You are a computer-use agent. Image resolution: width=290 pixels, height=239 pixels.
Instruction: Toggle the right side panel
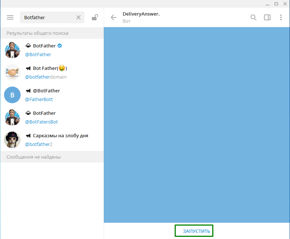click(267, 17)
